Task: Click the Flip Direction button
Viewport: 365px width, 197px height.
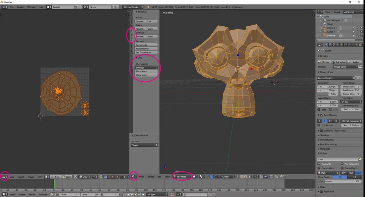Action: coord(146,48)
